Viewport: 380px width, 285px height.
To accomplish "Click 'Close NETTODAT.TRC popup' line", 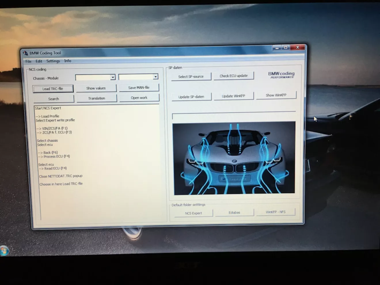I will pyautogui.click(x=61, y=176).
